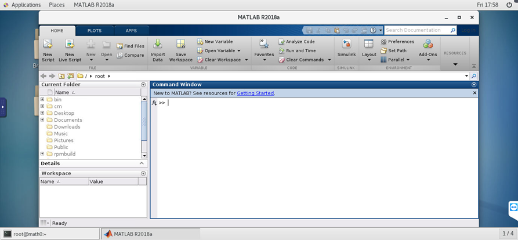Switch to root@math0 terminal in taskbar

click(50, 234)
